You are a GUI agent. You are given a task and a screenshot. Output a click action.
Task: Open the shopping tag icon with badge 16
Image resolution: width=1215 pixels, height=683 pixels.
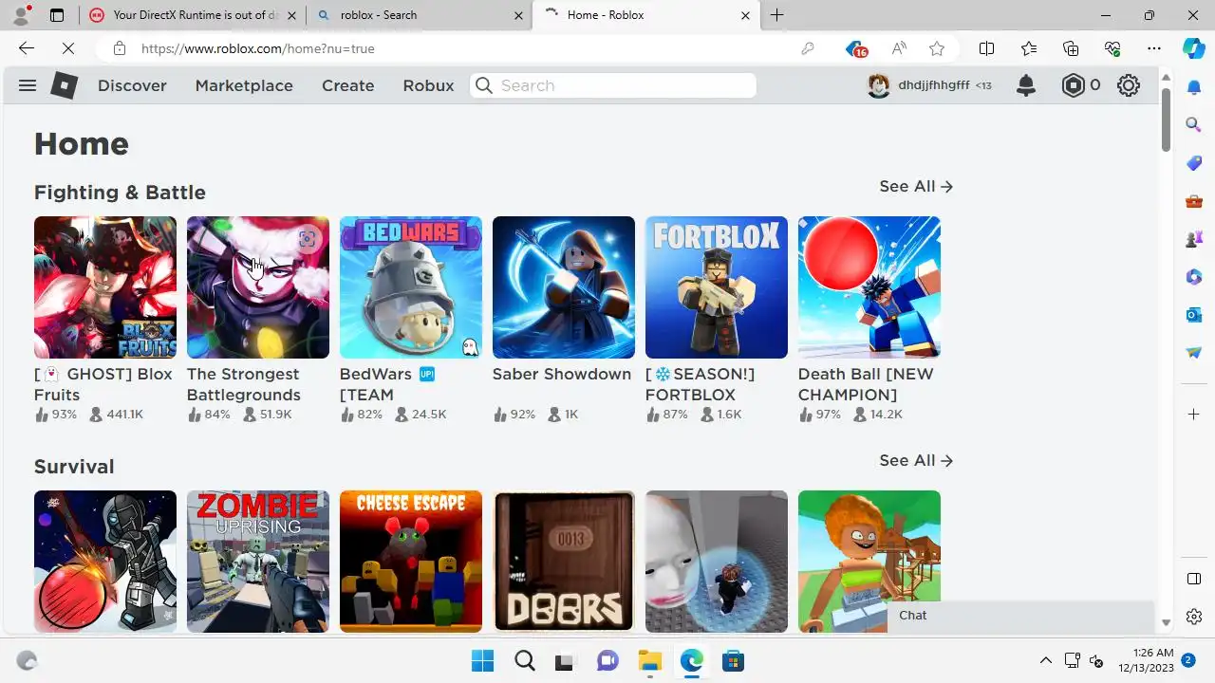pos(856,48)
